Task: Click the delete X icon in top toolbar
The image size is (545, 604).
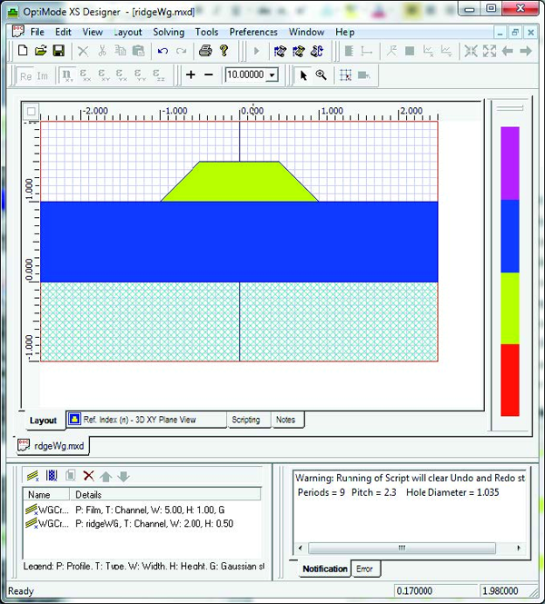Action: tap(83, 51)
